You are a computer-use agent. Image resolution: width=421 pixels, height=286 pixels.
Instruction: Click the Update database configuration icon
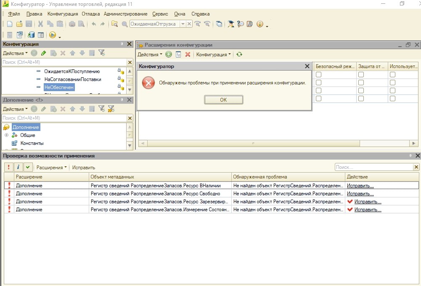coord(31,35)
